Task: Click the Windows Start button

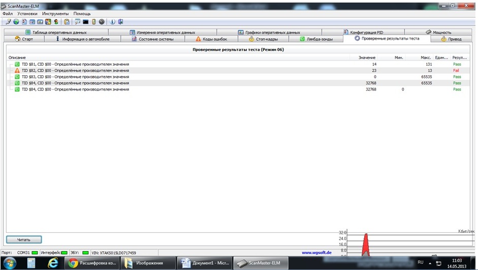Action: point(10,263)
